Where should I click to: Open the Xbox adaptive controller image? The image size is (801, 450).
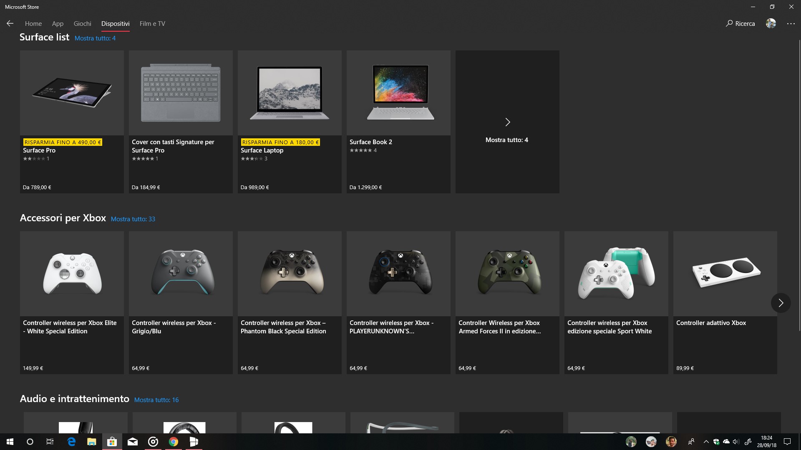[725, 274]
